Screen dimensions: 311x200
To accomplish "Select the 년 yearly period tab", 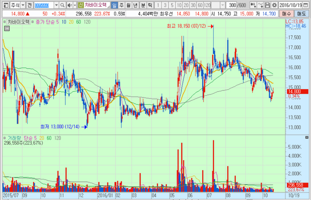I will click(x=136, y=5).
